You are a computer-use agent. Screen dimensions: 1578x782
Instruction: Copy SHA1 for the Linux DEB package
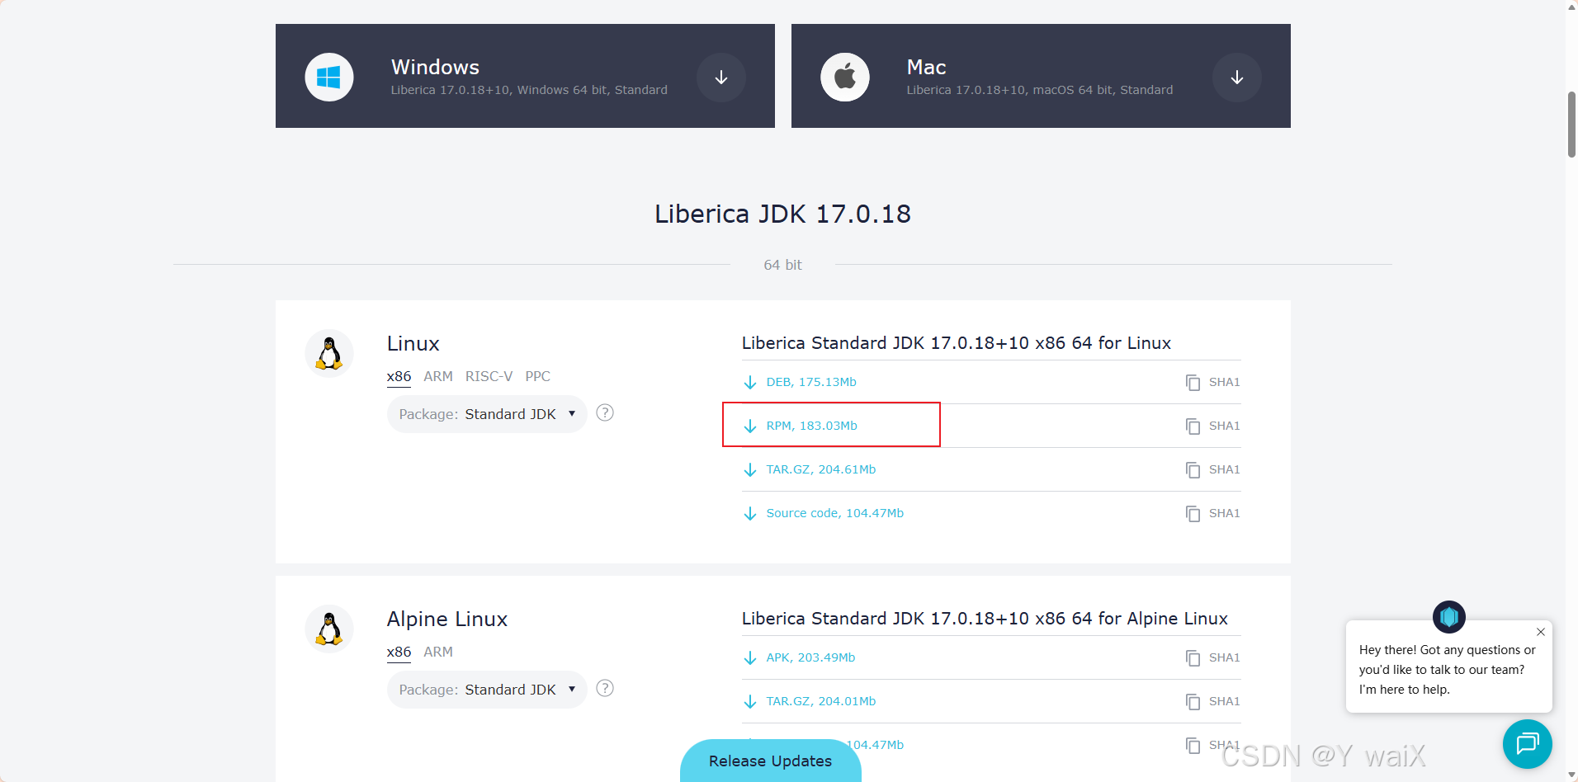point(1212,382)
